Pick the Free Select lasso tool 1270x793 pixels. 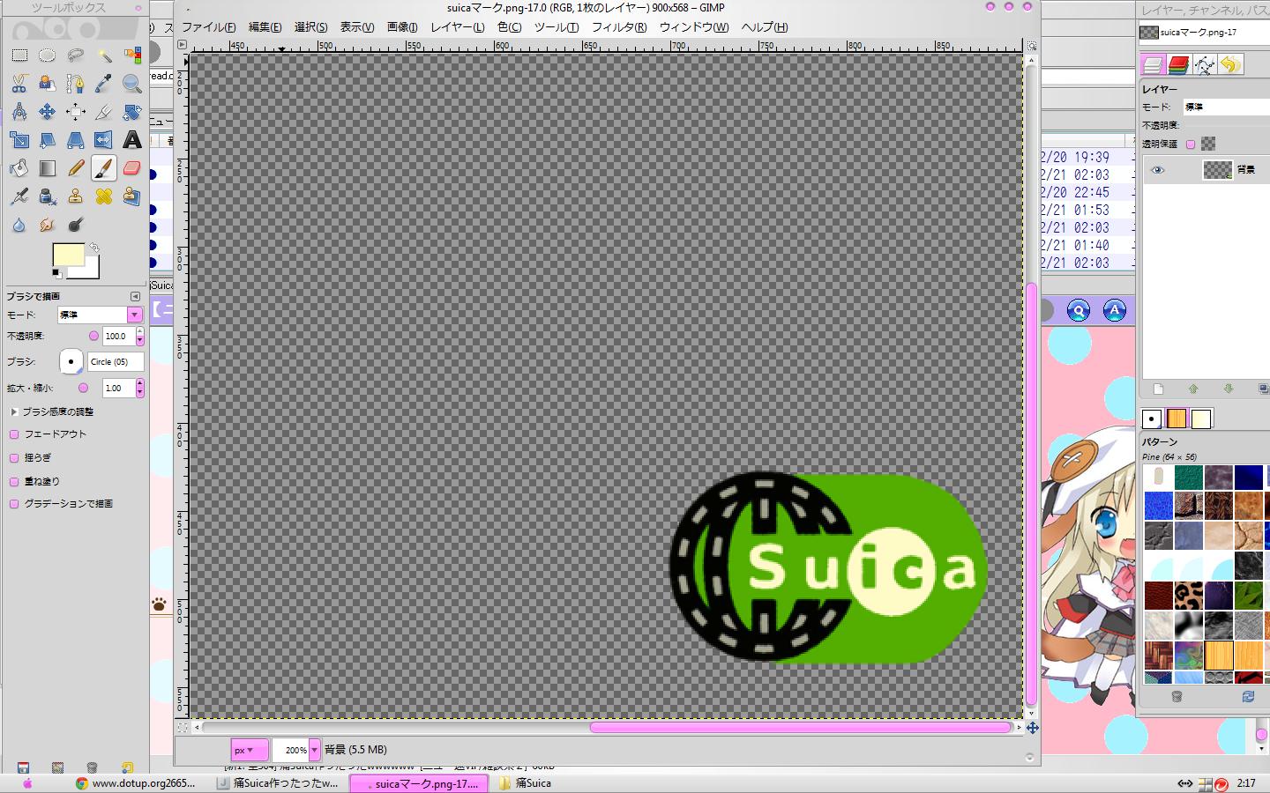pyautogui.click(x=75, y=56)
